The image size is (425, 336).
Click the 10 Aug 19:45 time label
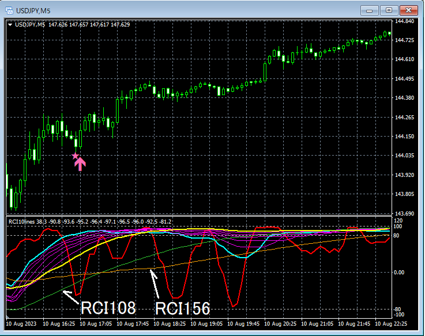point(243,323)
